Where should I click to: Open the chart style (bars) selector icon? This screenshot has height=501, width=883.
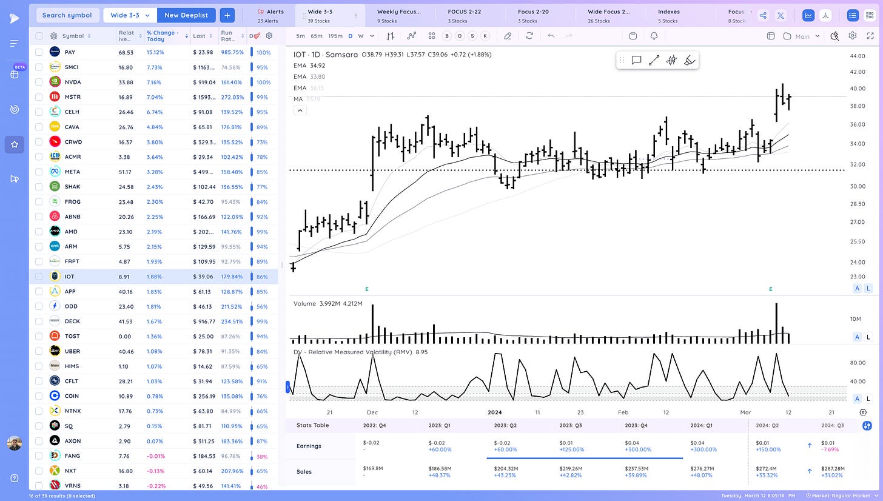pos(391,36)
